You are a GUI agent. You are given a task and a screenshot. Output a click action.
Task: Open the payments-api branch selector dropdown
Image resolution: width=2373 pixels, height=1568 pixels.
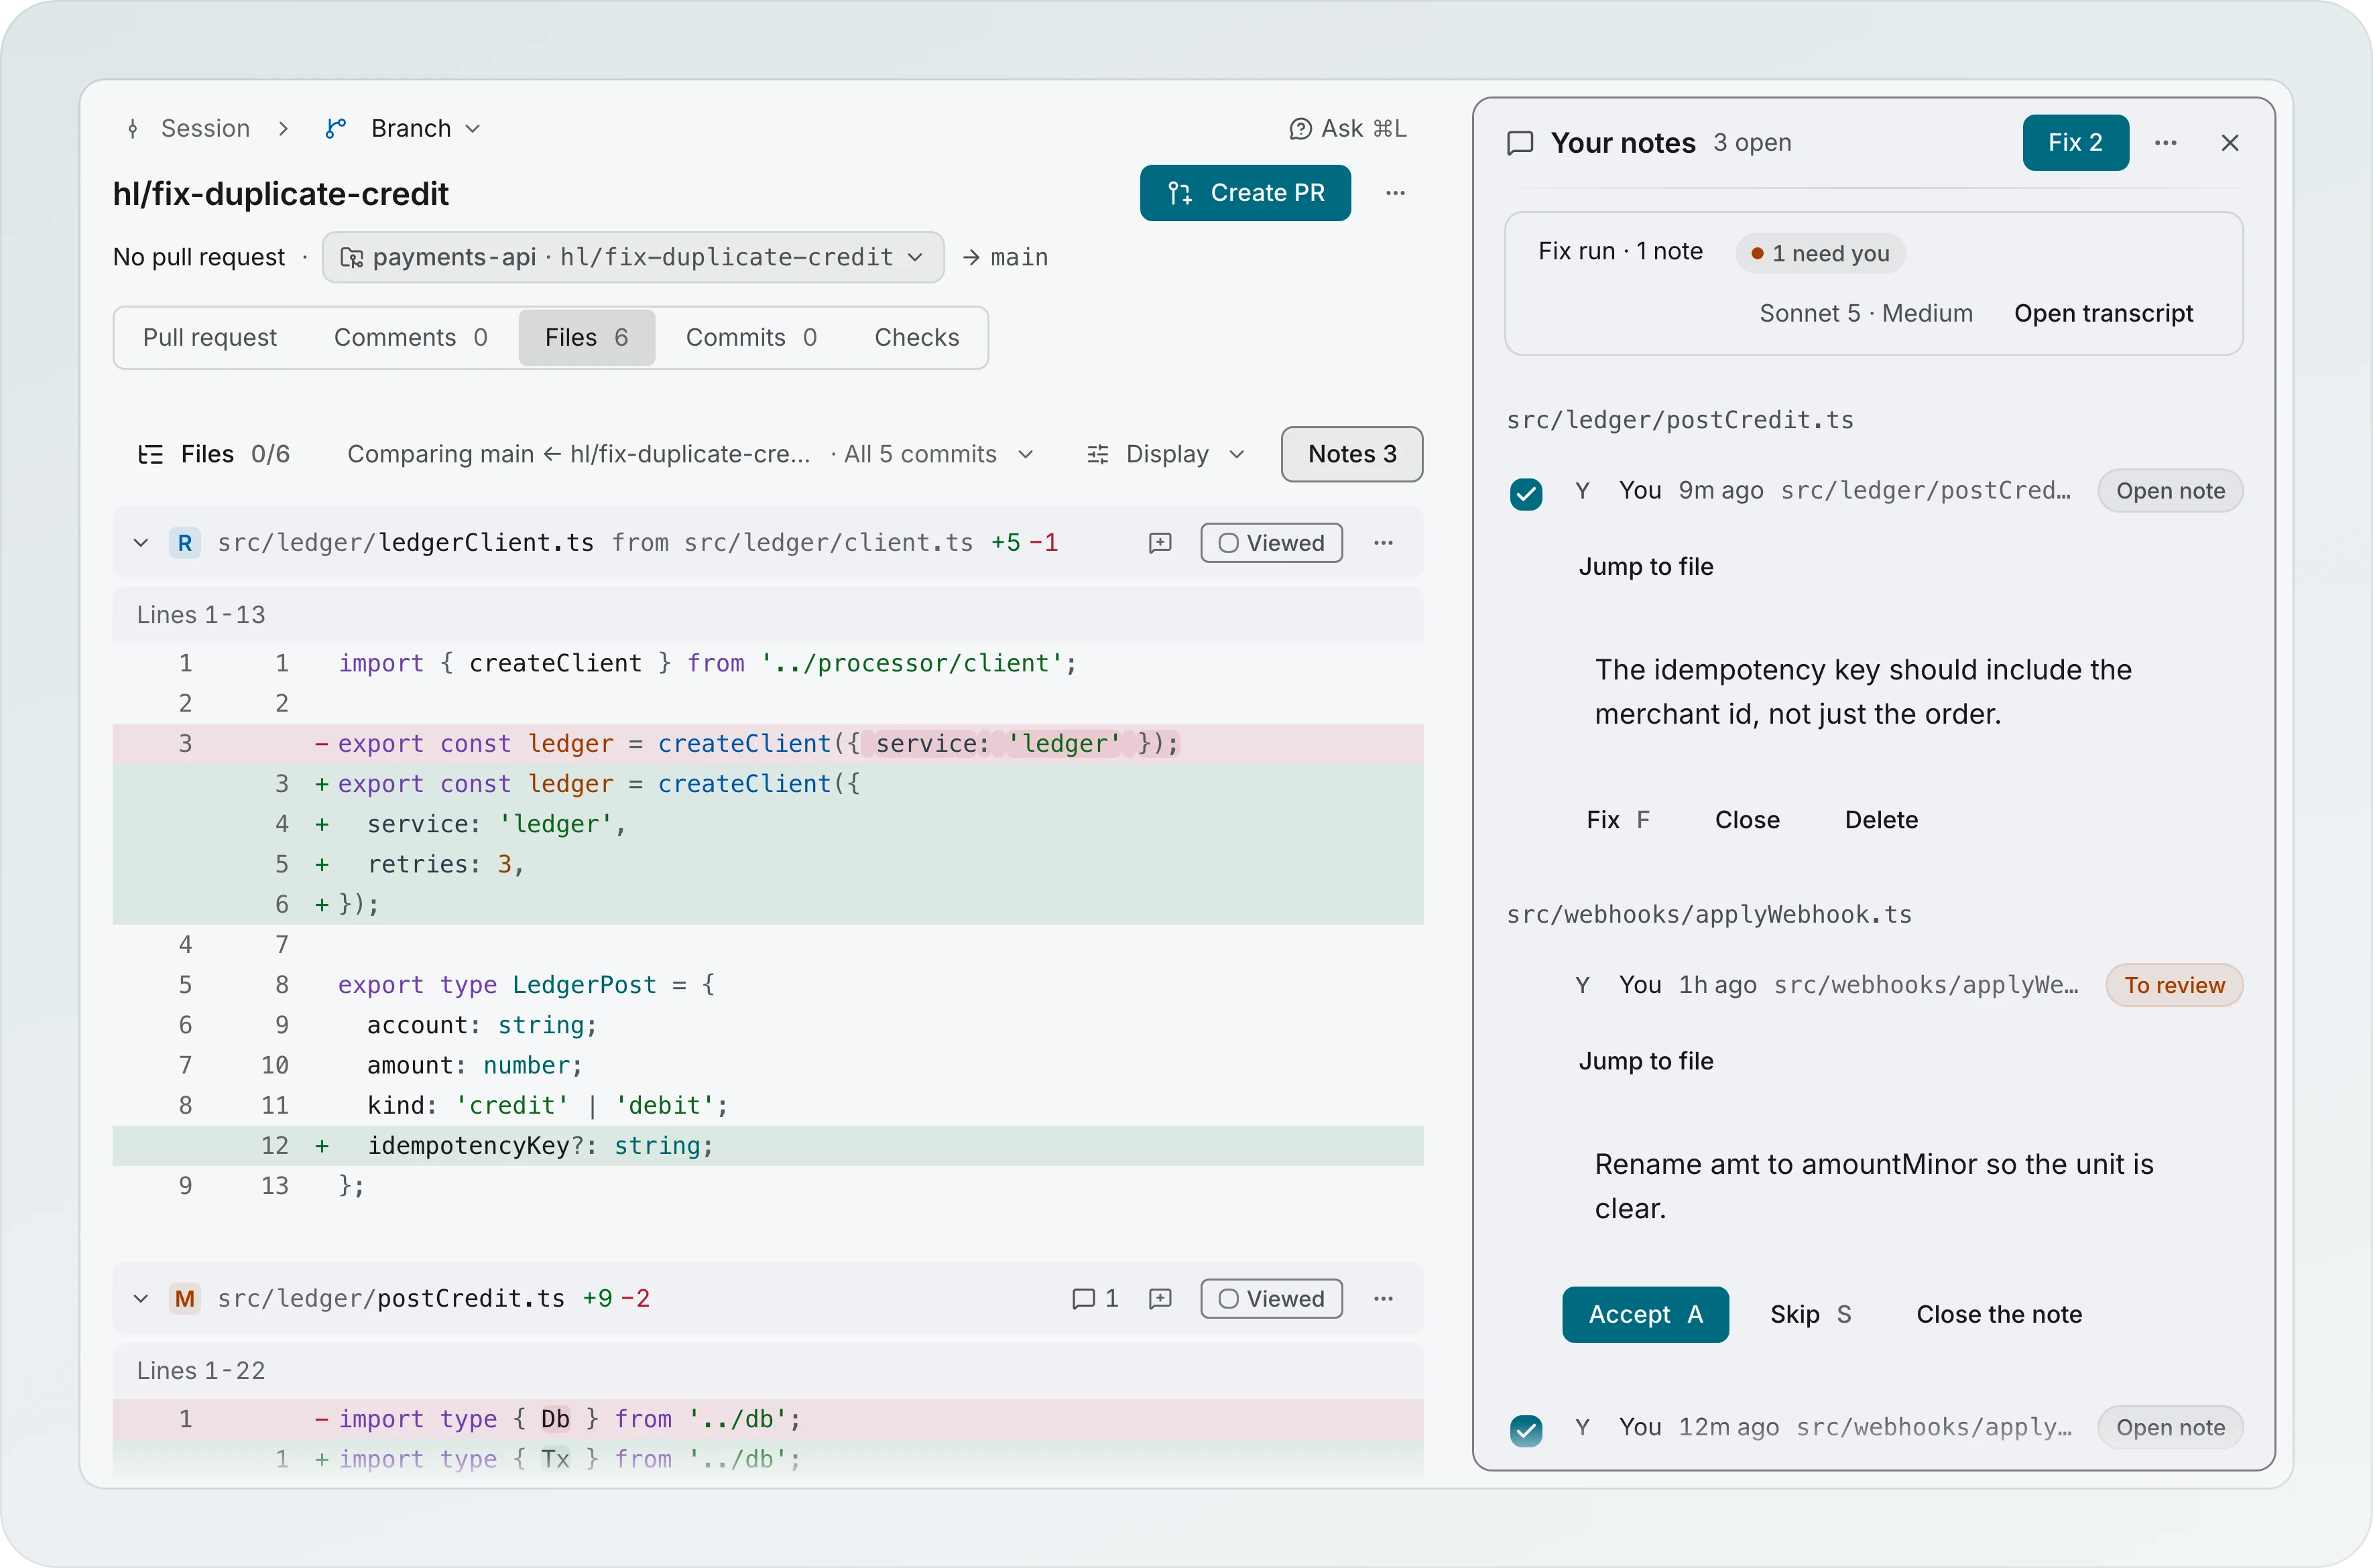633,257
